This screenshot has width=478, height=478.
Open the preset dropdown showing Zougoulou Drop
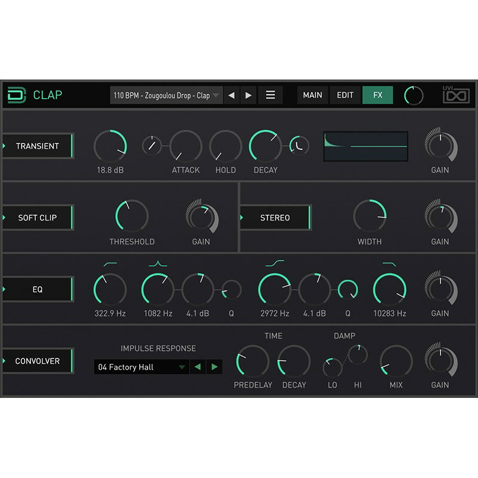(166, 95)
